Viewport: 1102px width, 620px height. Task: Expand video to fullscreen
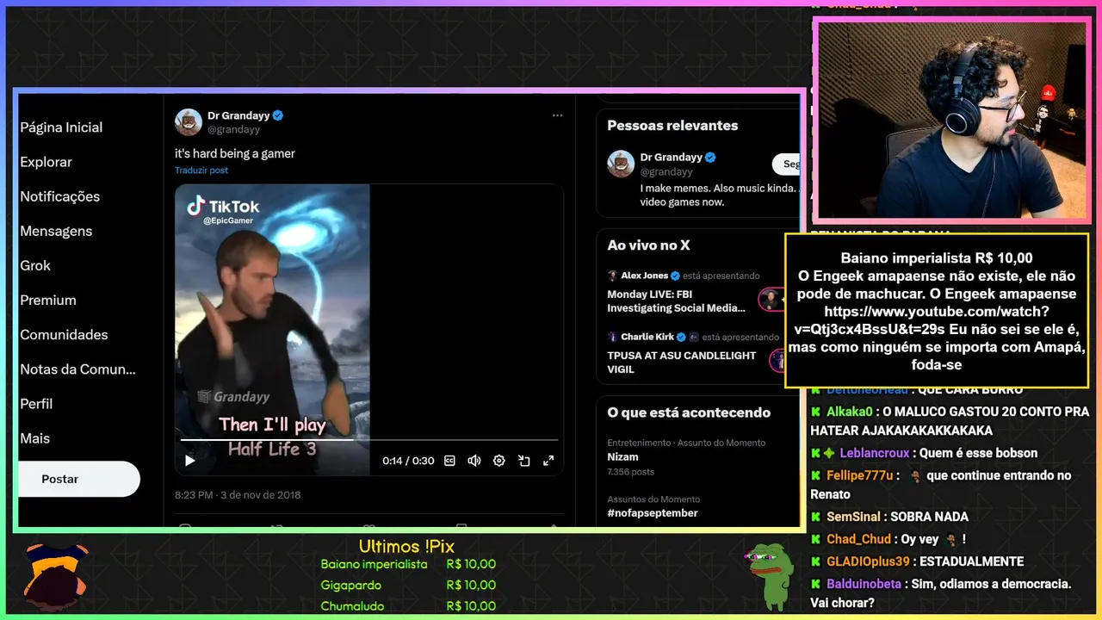[x=548, y=461]
